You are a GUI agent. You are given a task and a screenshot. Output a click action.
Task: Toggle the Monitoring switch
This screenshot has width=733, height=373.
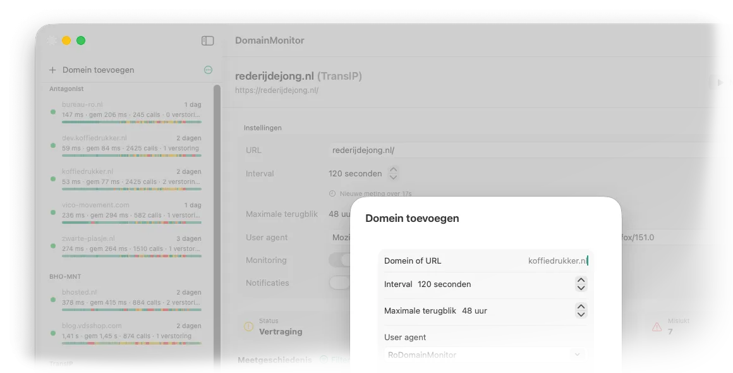tap(339, 260)
